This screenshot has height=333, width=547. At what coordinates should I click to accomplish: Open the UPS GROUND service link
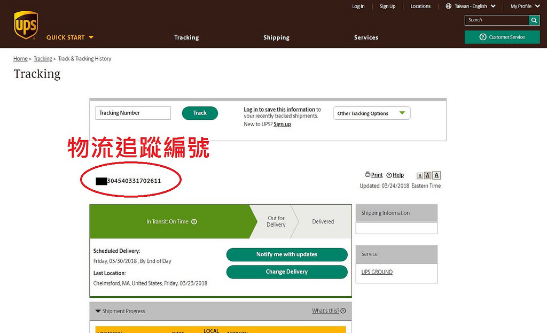coord(377,272)
